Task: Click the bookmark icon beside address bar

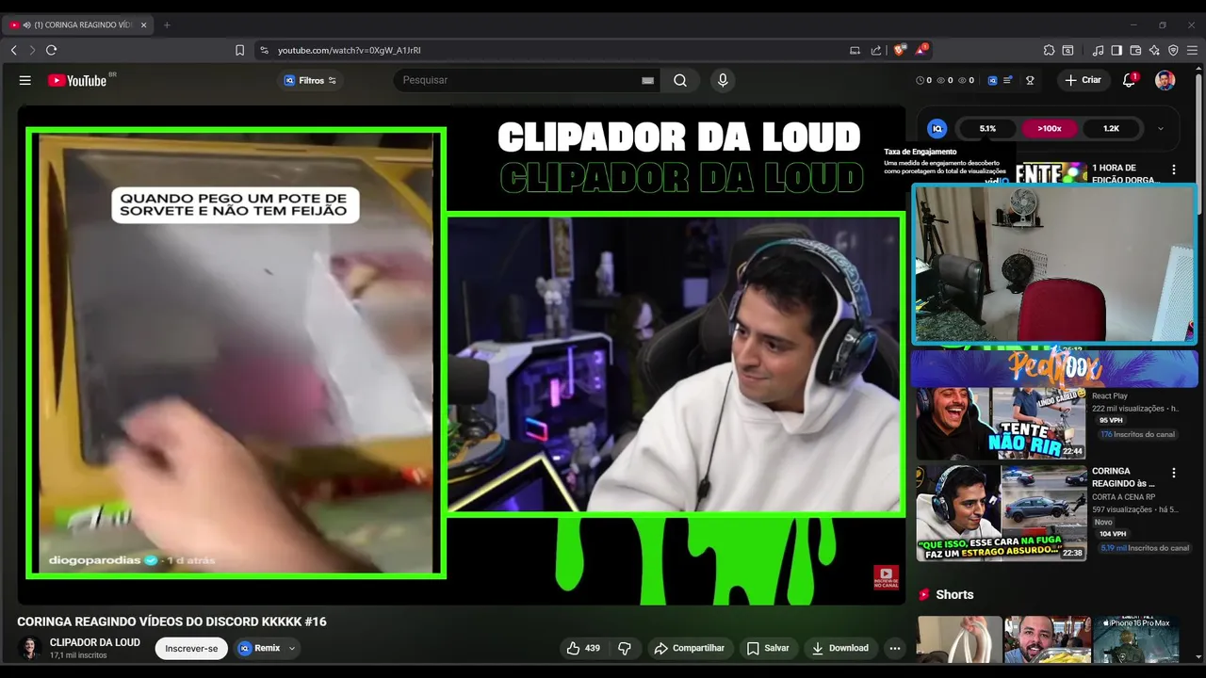Action: click(x=239, y=50)
